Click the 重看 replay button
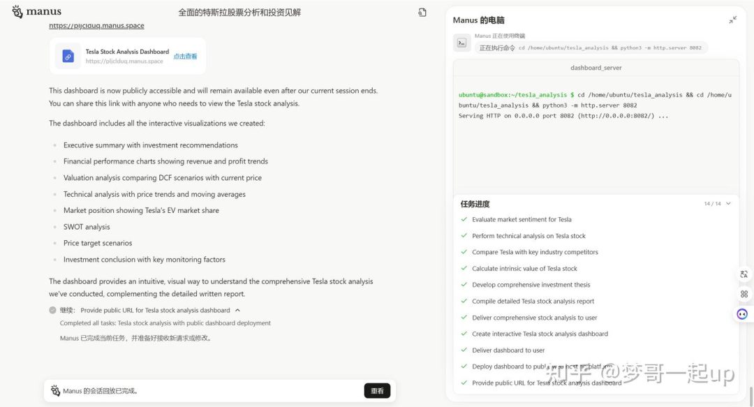 [x=377, y=391]
